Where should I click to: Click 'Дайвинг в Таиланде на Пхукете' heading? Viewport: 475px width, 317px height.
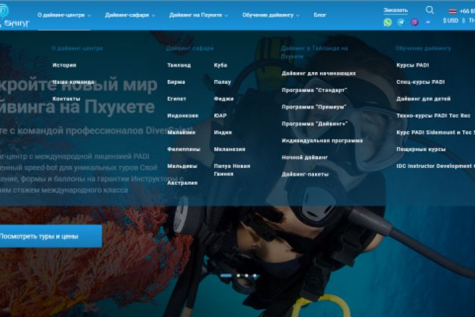[x=314, y=52]
